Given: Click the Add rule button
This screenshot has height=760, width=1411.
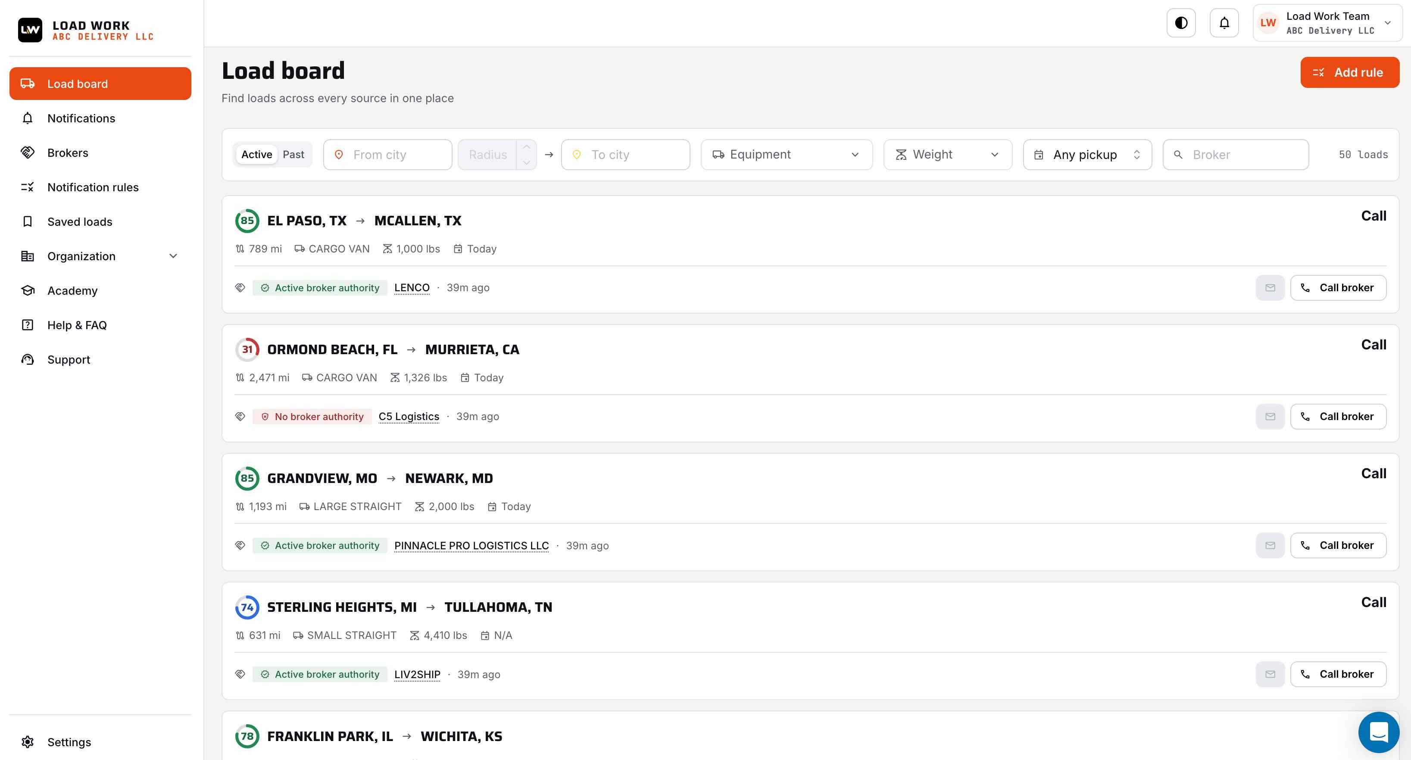Looking at the screenshot, I should 1350,72.
